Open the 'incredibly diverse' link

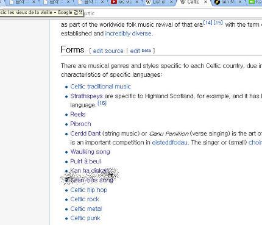point(128,34)
